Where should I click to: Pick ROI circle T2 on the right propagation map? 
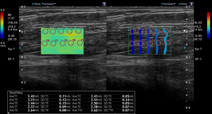(140, 31)
